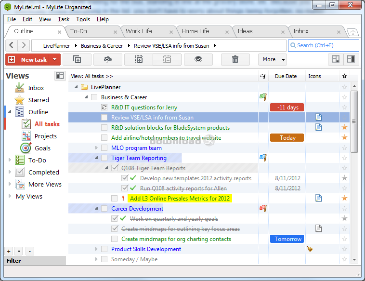The image size is (365, 281).
Task: Click the cloud sync toolbar icon
Action: pyautogui.click(x=107, y=60)
